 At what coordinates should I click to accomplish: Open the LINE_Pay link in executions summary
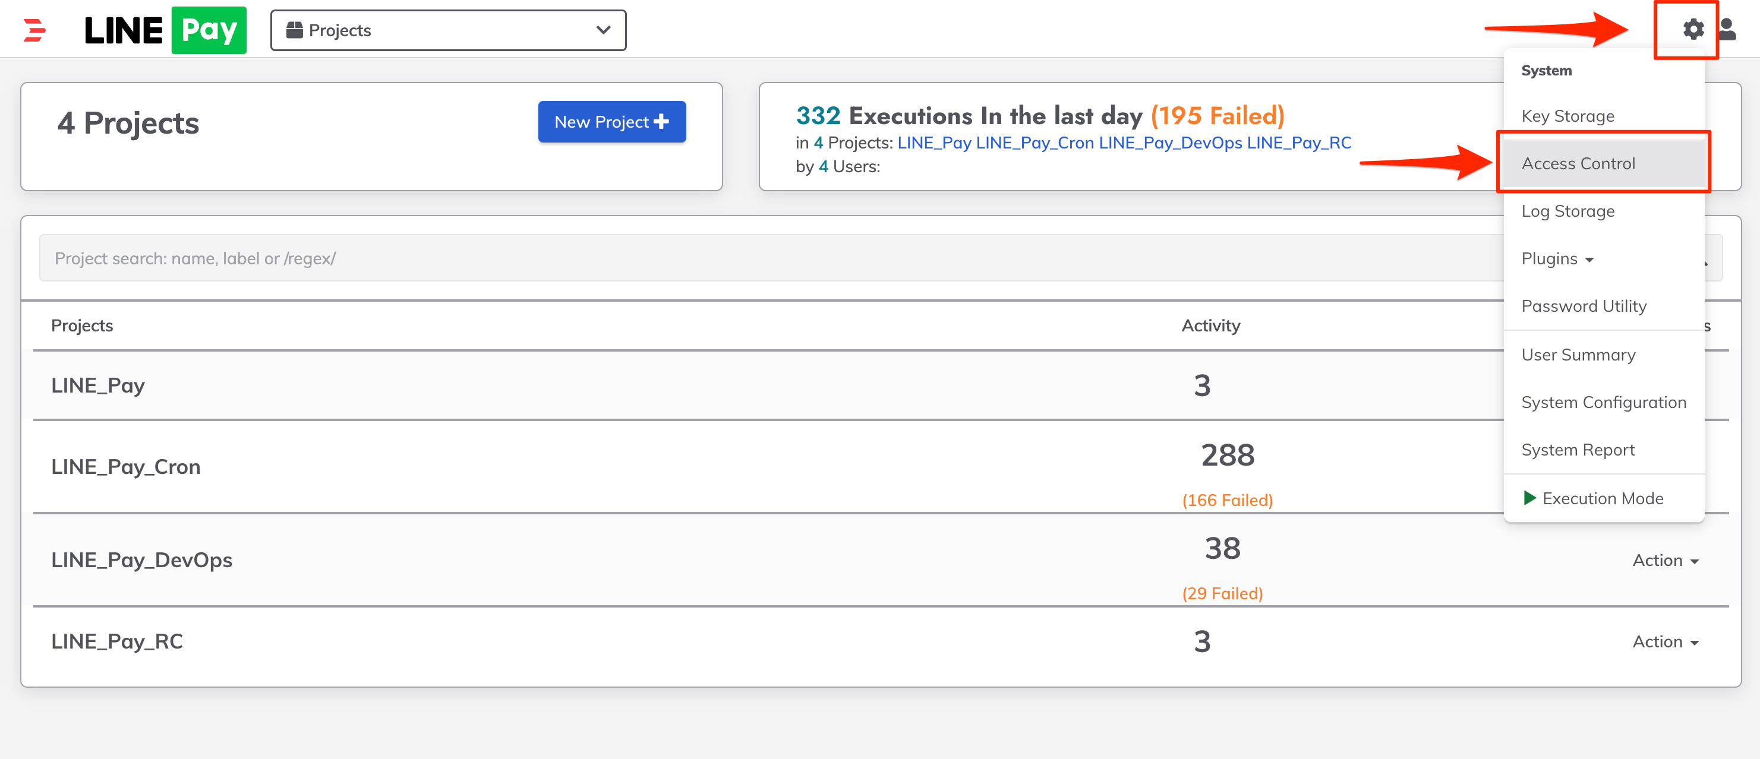(x=934, y=142)
